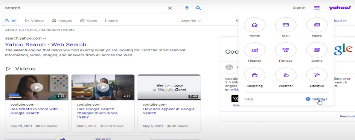Viewport: 355px width, 140px height.
Task: Open 'Has Google Search changed much since 1998?'
Action: (97, 113)
